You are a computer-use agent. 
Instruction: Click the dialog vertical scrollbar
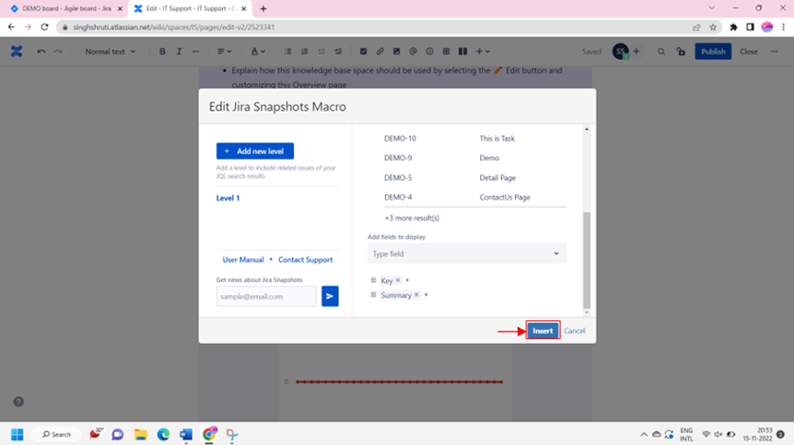coord(587,260)
